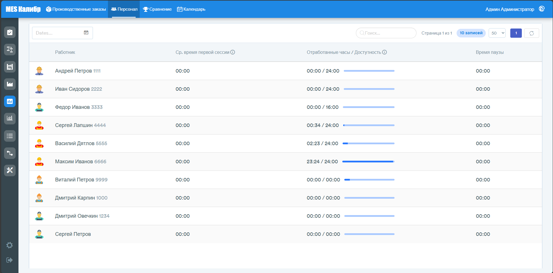Select worker name Федор Иванов 3333
The height and width of the screenshot is (273, 553).
coord(79,107)
